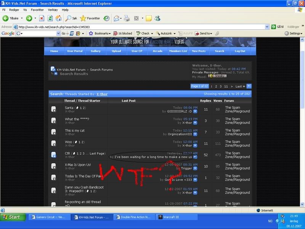Open the Favoritter menu
Image resolution: width=305 pixels, height=229 pixels.
click(x=37, y=10)
